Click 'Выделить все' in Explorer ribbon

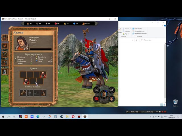pyautogui.click(x=137, y=29)
